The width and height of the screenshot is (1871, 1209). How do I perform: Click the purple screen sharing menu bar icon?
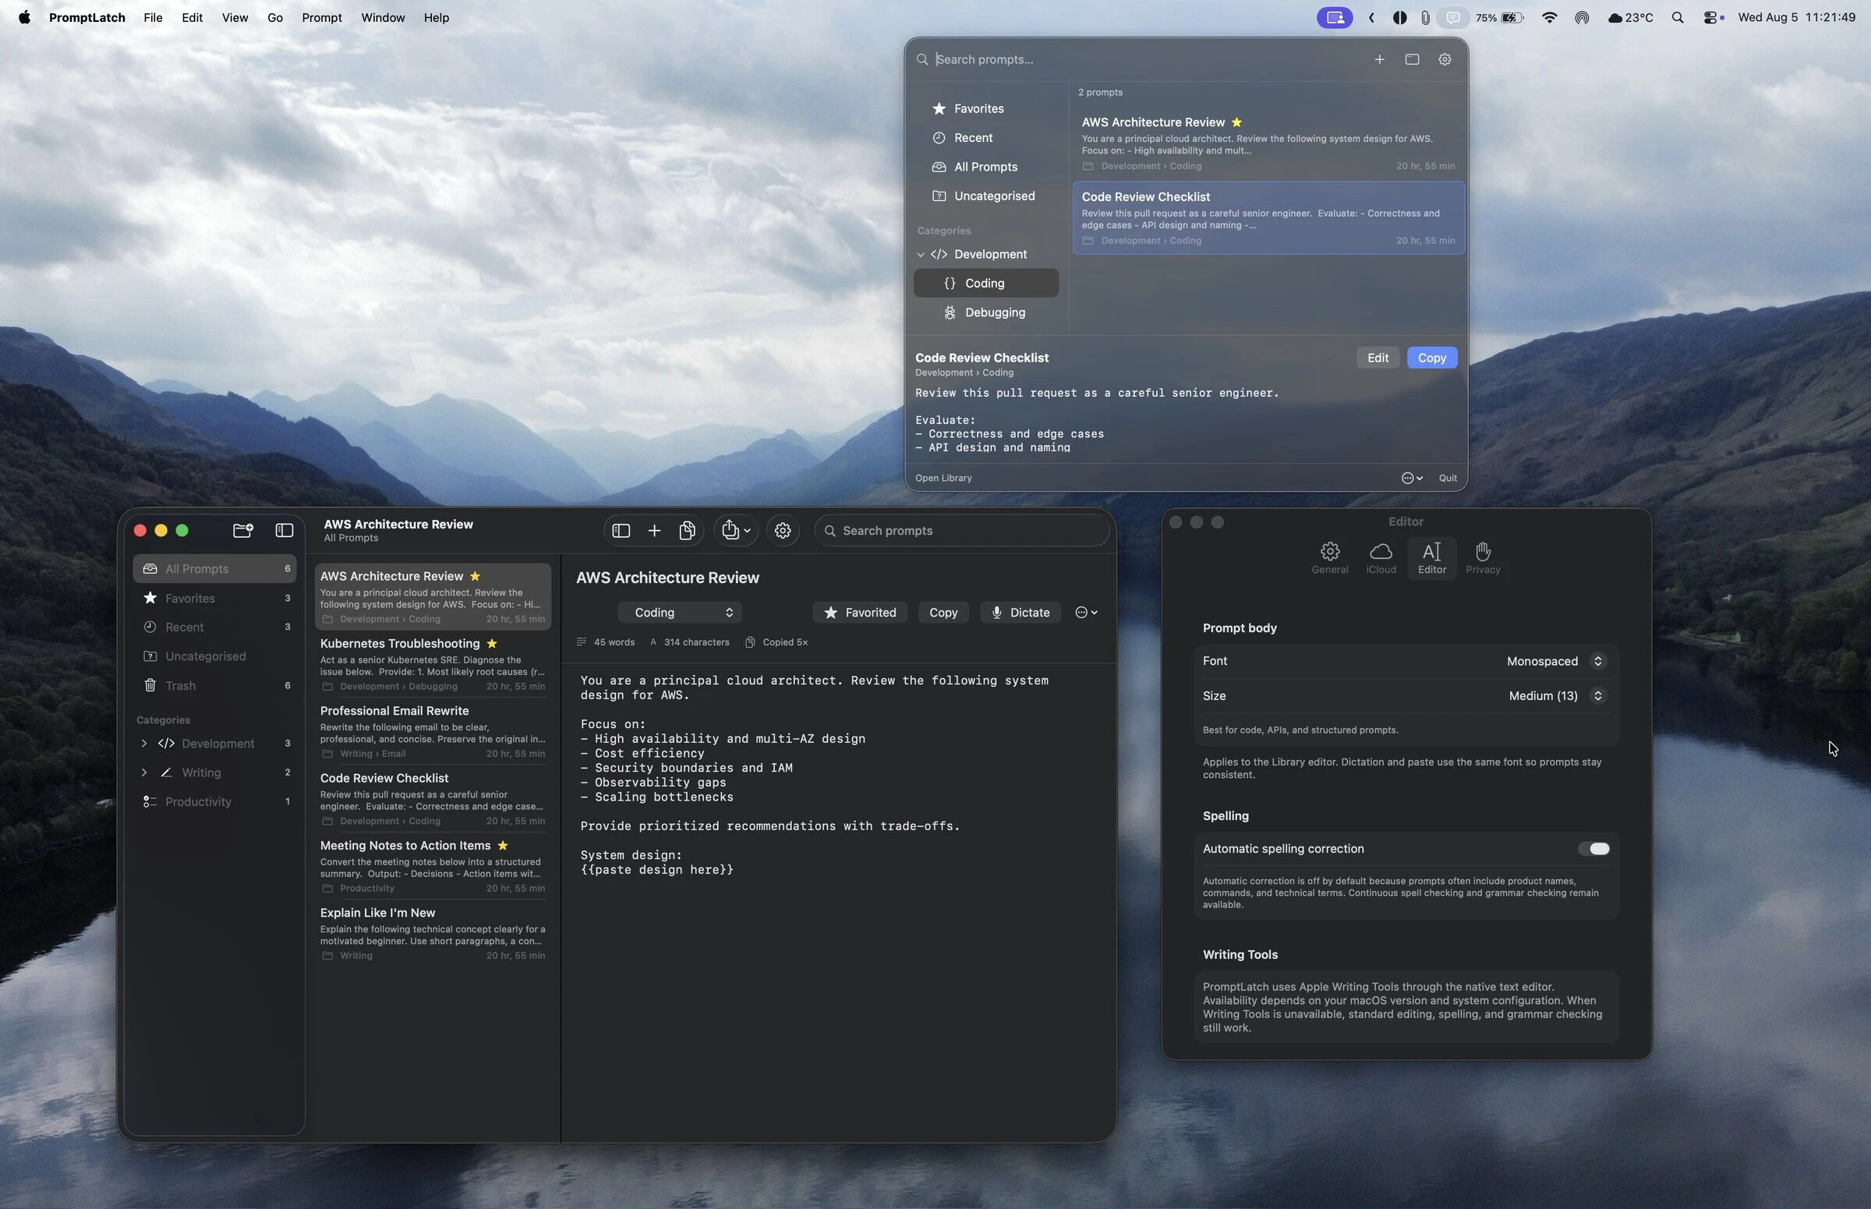pos(1334,17)
